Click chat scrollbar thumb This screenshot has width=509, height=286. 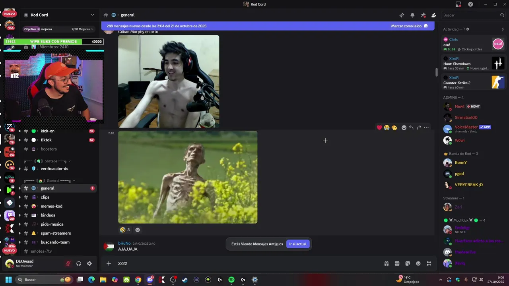click(436, 73)
